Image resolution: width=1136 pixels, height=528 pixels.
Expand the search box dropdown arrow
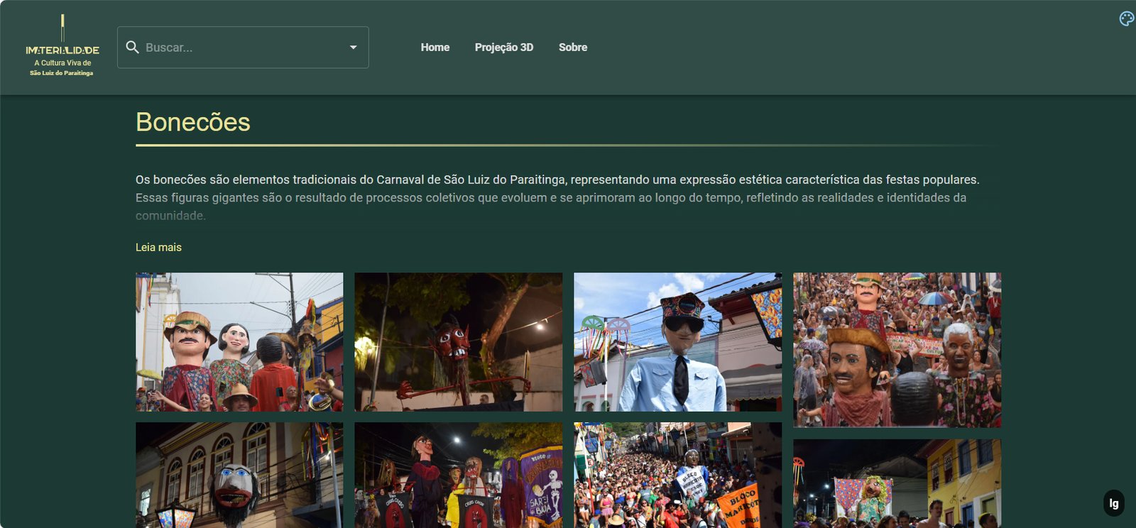point(353,48)
